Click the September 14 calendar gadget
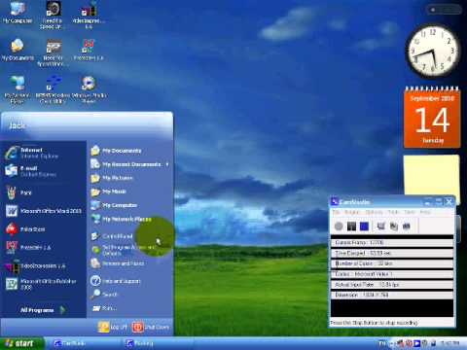Screen dimensions: 467x350 pyautogui.click(x=432, y=118)
